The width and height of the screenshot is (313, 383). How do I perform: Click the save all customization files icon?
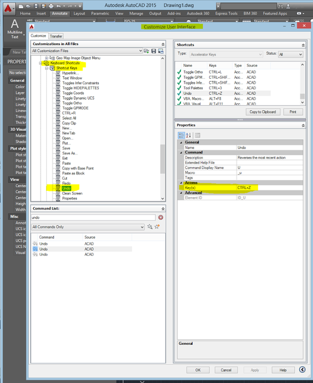point(153,51)
